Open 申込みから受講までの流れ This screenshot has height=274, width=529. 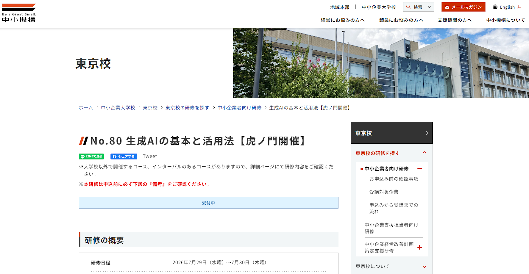pos(393,208)
